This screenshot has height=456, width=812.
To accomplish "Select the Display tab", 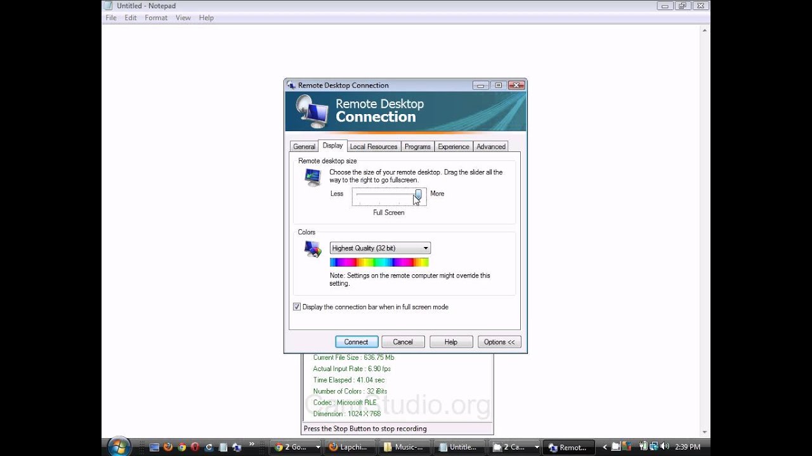I will tap(332, 146).
